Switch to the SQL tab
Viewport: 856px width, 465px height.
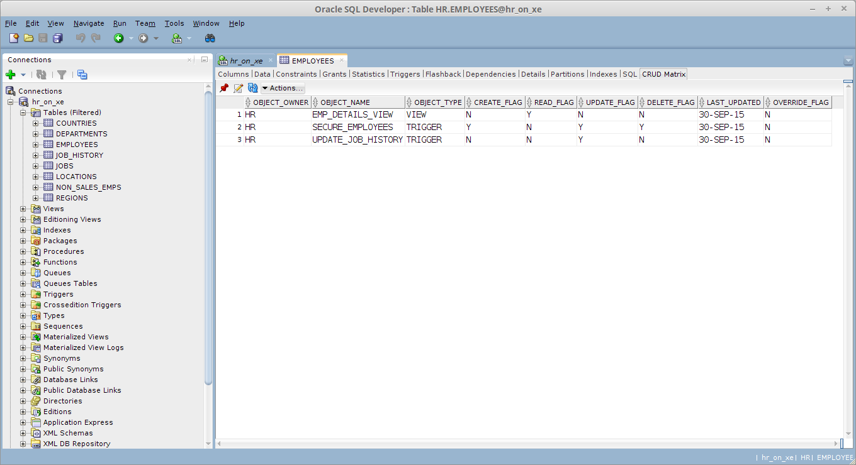(x=630, y=74)
